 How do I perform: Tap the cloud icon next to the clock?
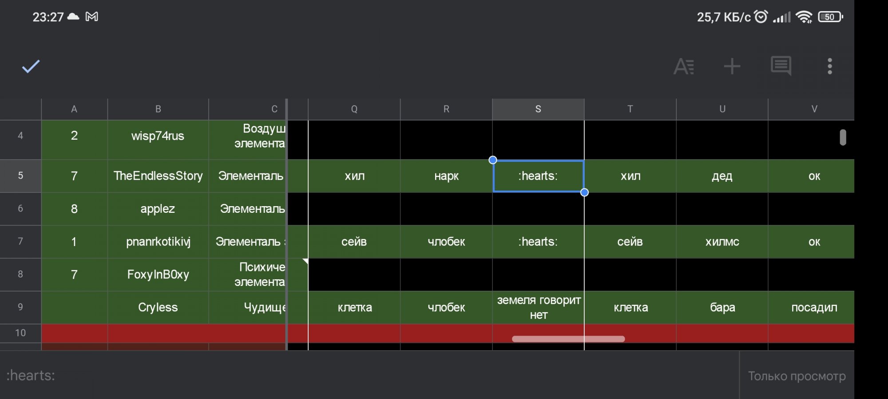coord(72,17)
